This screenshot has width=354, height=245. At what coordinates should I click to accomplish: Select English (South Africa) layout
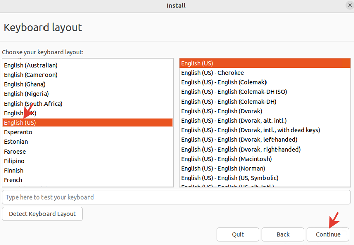87,104
